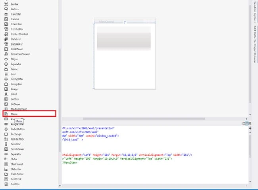This screenshot has height=190, width=258.
Task: Open the .NET Reflector Object Browser tab
Action: (255, 44)
